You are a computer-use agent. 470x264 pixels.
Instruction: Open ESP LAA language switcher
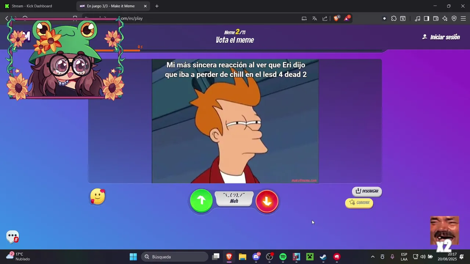pos(404,257)
